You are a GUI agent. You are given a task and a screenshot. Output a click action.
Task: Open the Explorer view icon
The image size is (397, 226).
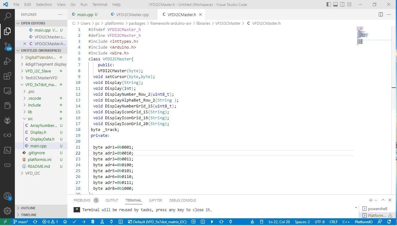(x=7, y=31)
